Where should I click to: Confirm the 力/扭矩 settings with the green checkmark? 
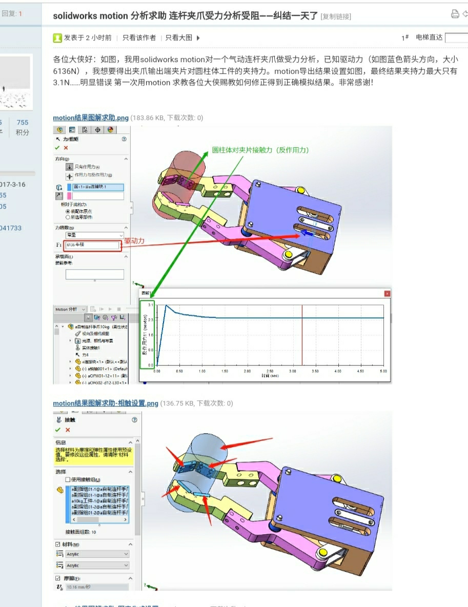point(57,148)
